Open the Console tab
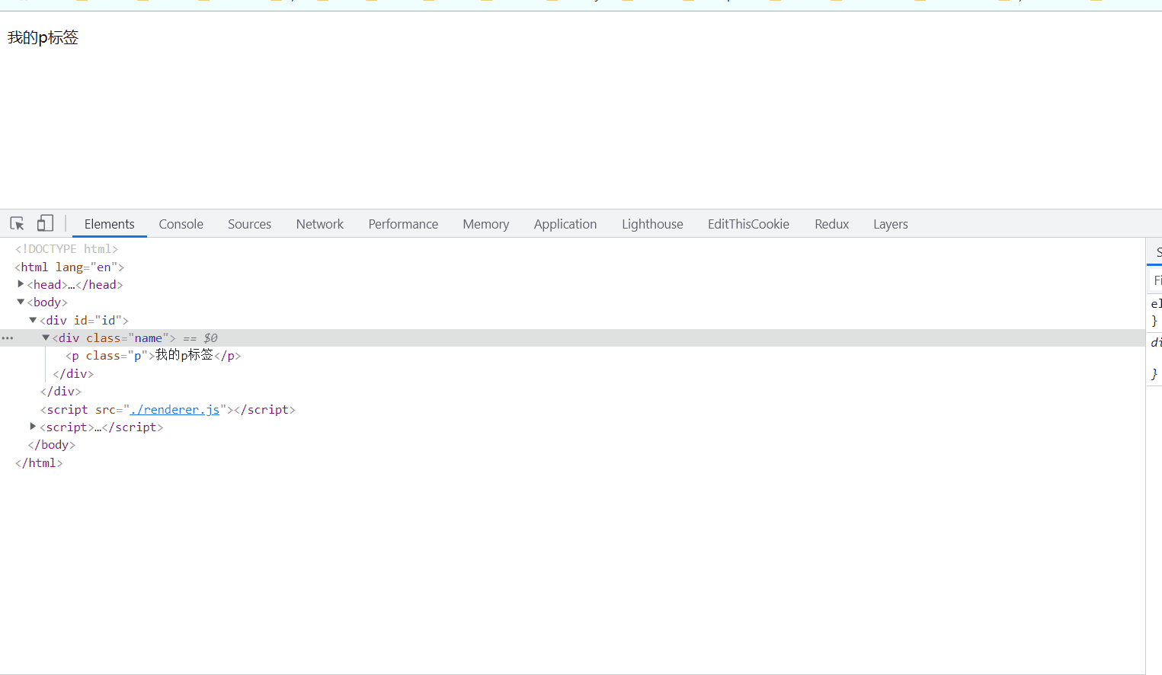Image resolution: width=1162 pixels, height=675 pixels. coord(181,224)
